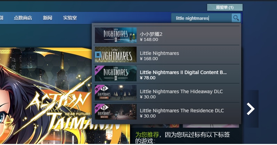Viewport: 277px width, 145px height.
Task: Select Little Nightmares II Digital Content Bundle result
Action: pos(167,74)
